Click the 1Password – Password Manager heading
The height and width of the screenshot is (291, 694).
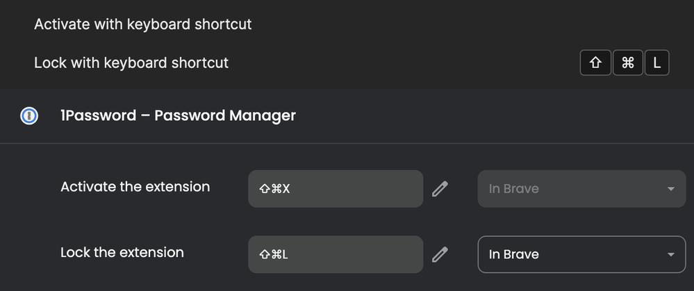(178, 115)
